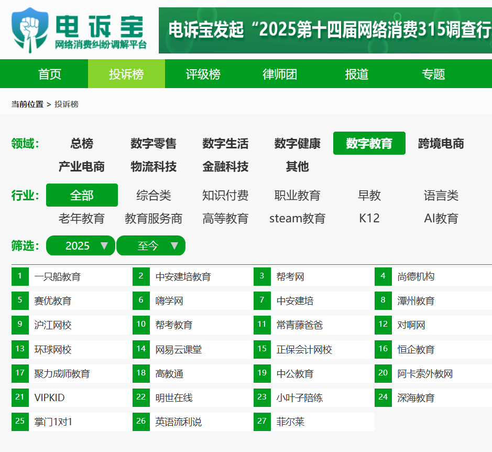Select the 数字生活 domain filter
Viewport: 492px width, 452px height.
(x=226, y=143)
